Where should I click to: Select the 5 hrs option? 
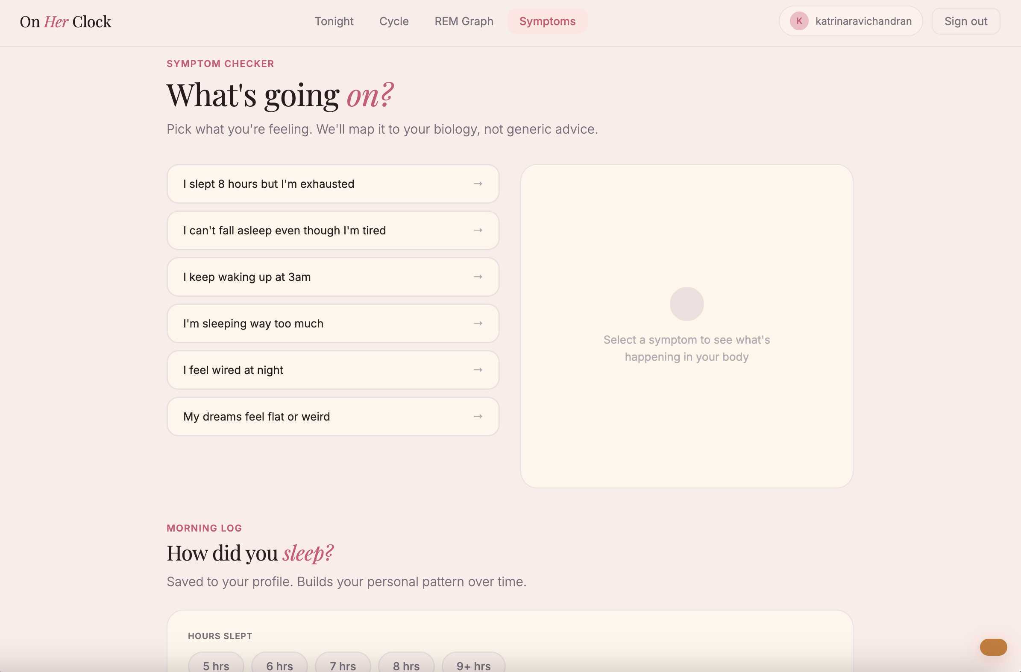216,665
